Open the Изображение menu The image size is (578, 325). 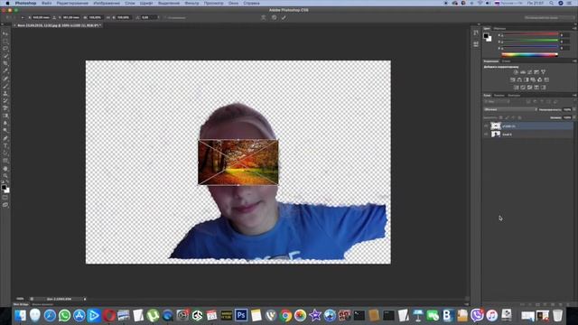pyautogui.click(x=107, y=3)
